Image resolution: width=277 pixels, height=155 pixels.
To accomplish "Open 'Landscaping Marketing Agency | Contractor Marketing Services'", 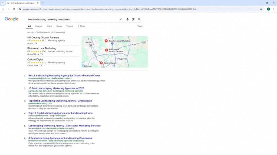I will click(64, 126).
